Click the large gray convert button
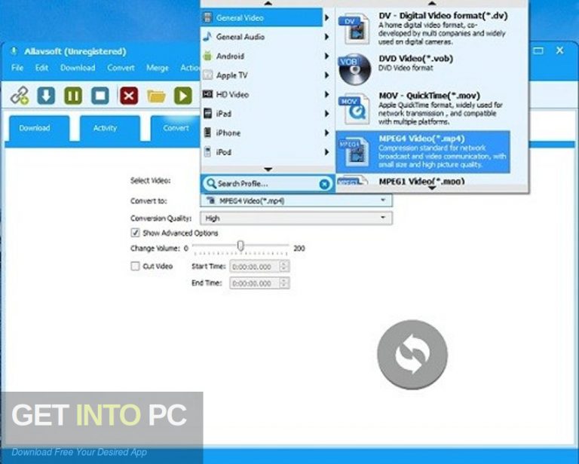 [412, 355]
